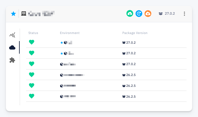
Task: Open the long blurred environment name, fourth row
Action: point(74,75)
